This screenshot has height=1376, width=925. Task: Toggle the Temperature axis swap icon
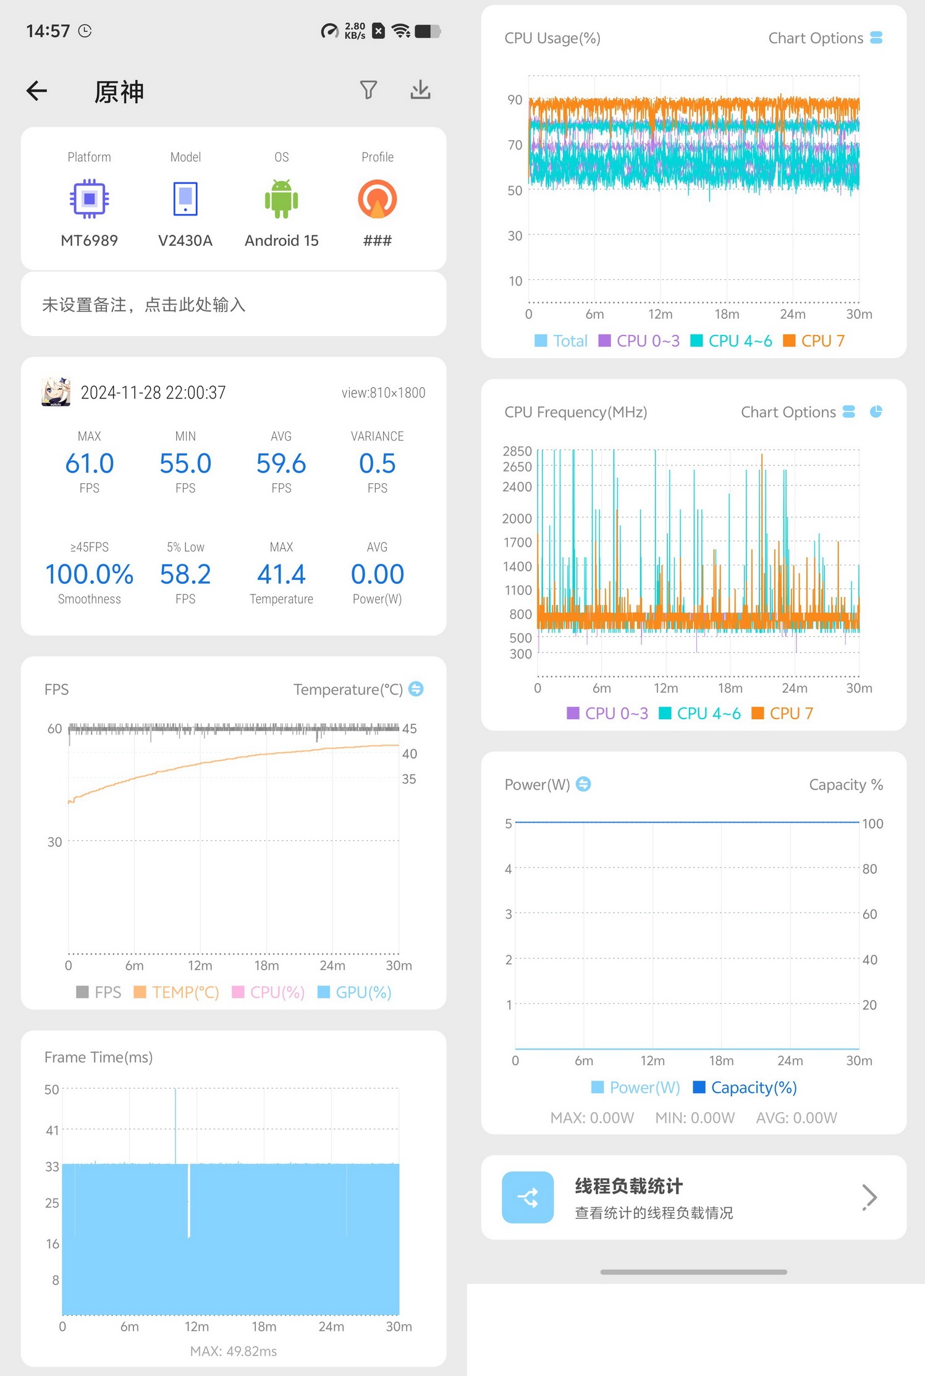click(416, 689)
